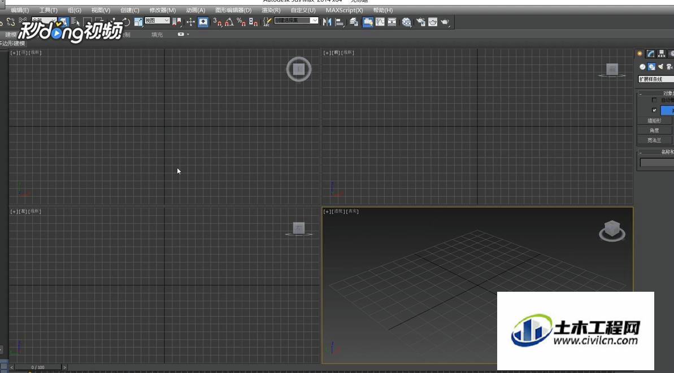Screen dimensions: 674x373
Task: Open the 创建(C) menu
Action: point(130,10)
